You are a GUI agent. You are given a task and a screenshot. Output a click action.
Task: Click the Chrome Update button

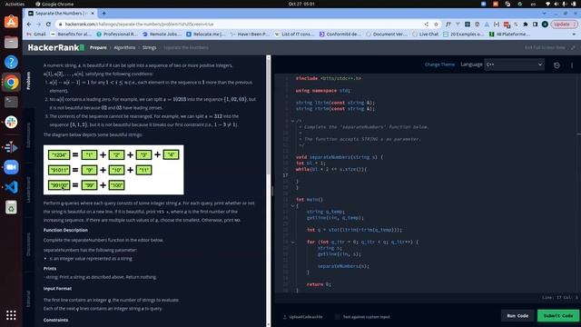tap(564, 25)
